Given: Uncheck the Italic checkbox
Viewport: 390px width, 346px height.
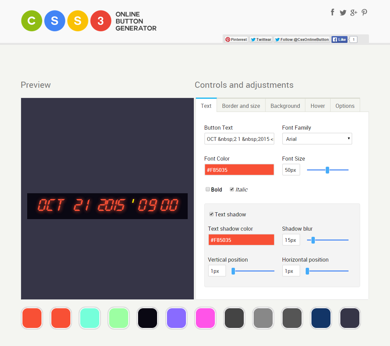Looking at the screenshot, I should pos(232,190).
